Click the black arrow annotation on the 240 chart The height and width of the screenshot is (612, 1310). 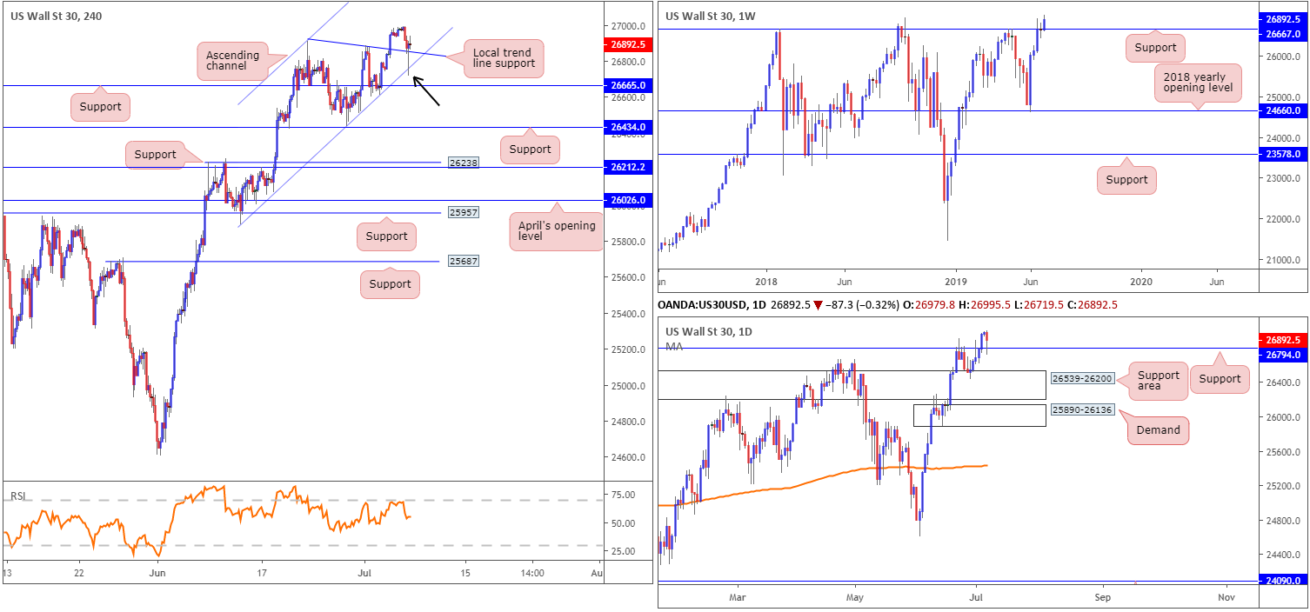pos(425,90)
